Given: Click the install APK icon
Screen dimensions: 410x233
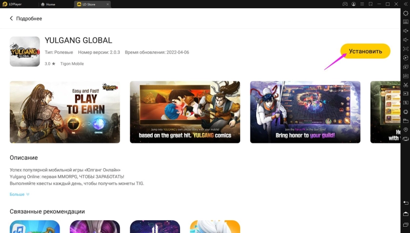Looking at the screenshot, I should 406,76.
